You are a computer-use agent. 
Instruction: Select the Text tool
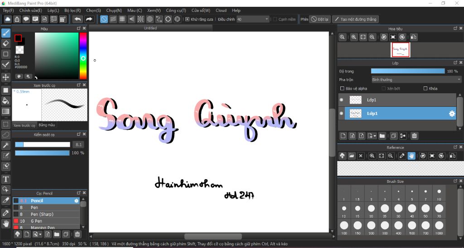pyautogui.click(x=5, y=179)
